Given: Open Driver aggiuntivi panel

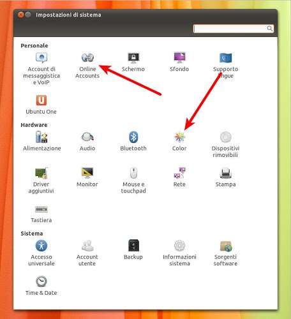Looking at the screenshot, I should tap(41, 181).
